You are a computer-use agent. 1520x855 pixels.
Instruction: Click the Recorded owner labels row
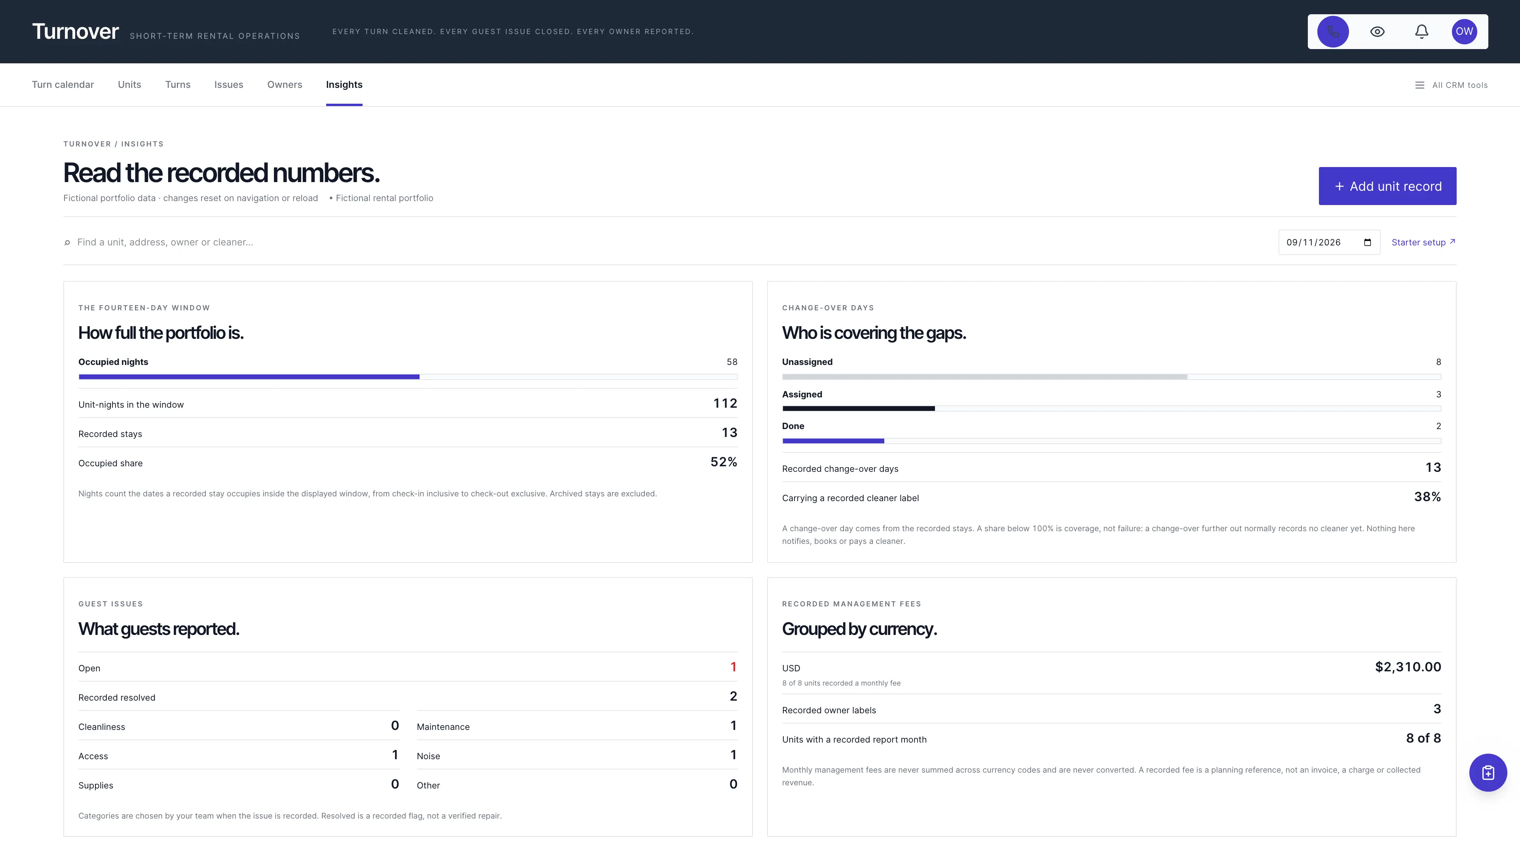coord(1111,709)
